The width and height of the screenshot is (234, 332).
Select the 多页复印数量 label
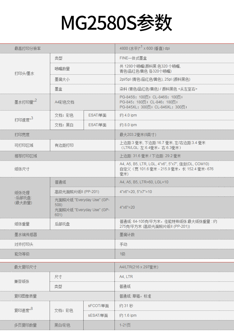tap(25, 325)
